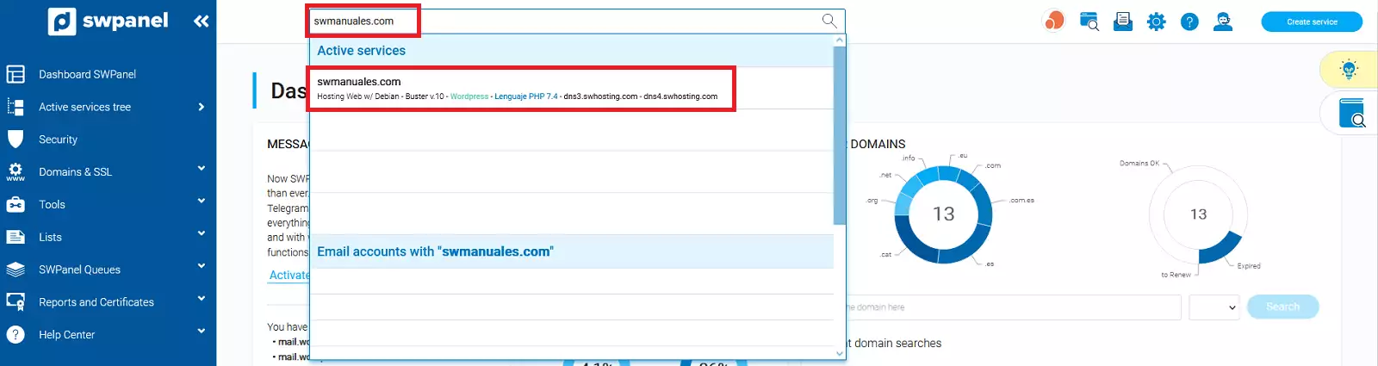Select the Security menu item
Viewport: 1378px width, 366px height.
click(58, 140)
